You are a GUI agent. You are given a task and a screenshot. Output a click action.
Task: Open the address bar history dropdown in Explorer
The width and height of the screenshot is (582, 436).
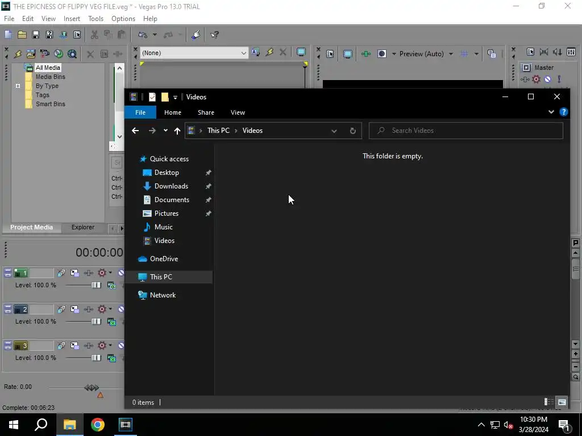point(334,131)
